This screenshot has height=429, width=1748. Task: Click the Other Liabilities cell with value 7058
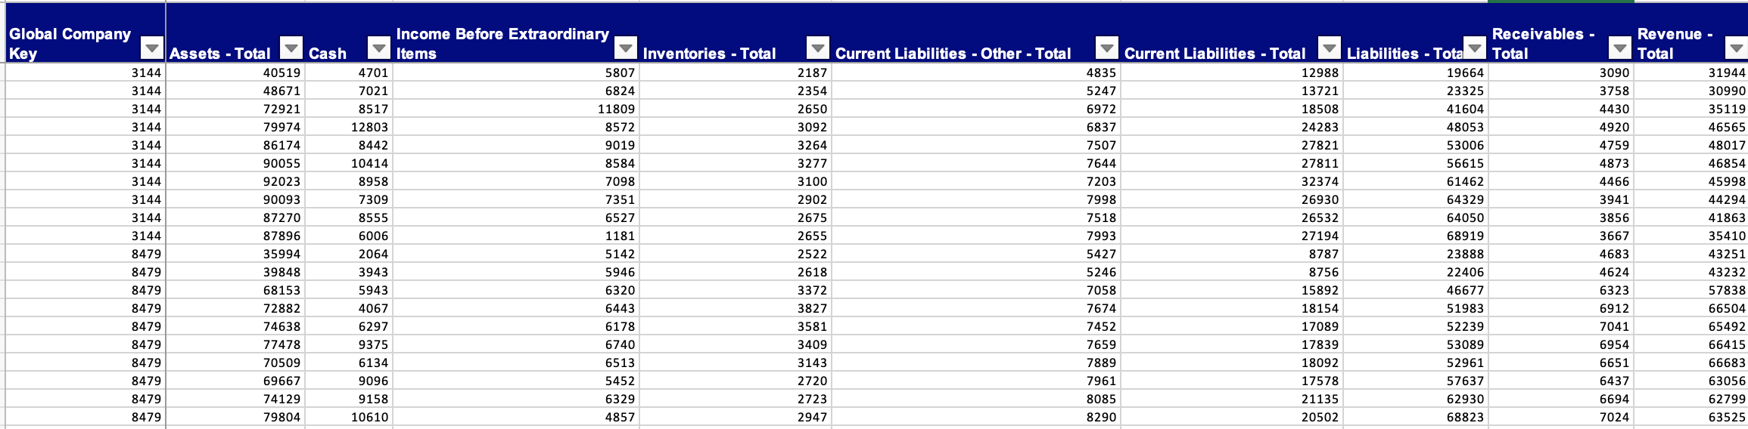click(x=976, y=290)
